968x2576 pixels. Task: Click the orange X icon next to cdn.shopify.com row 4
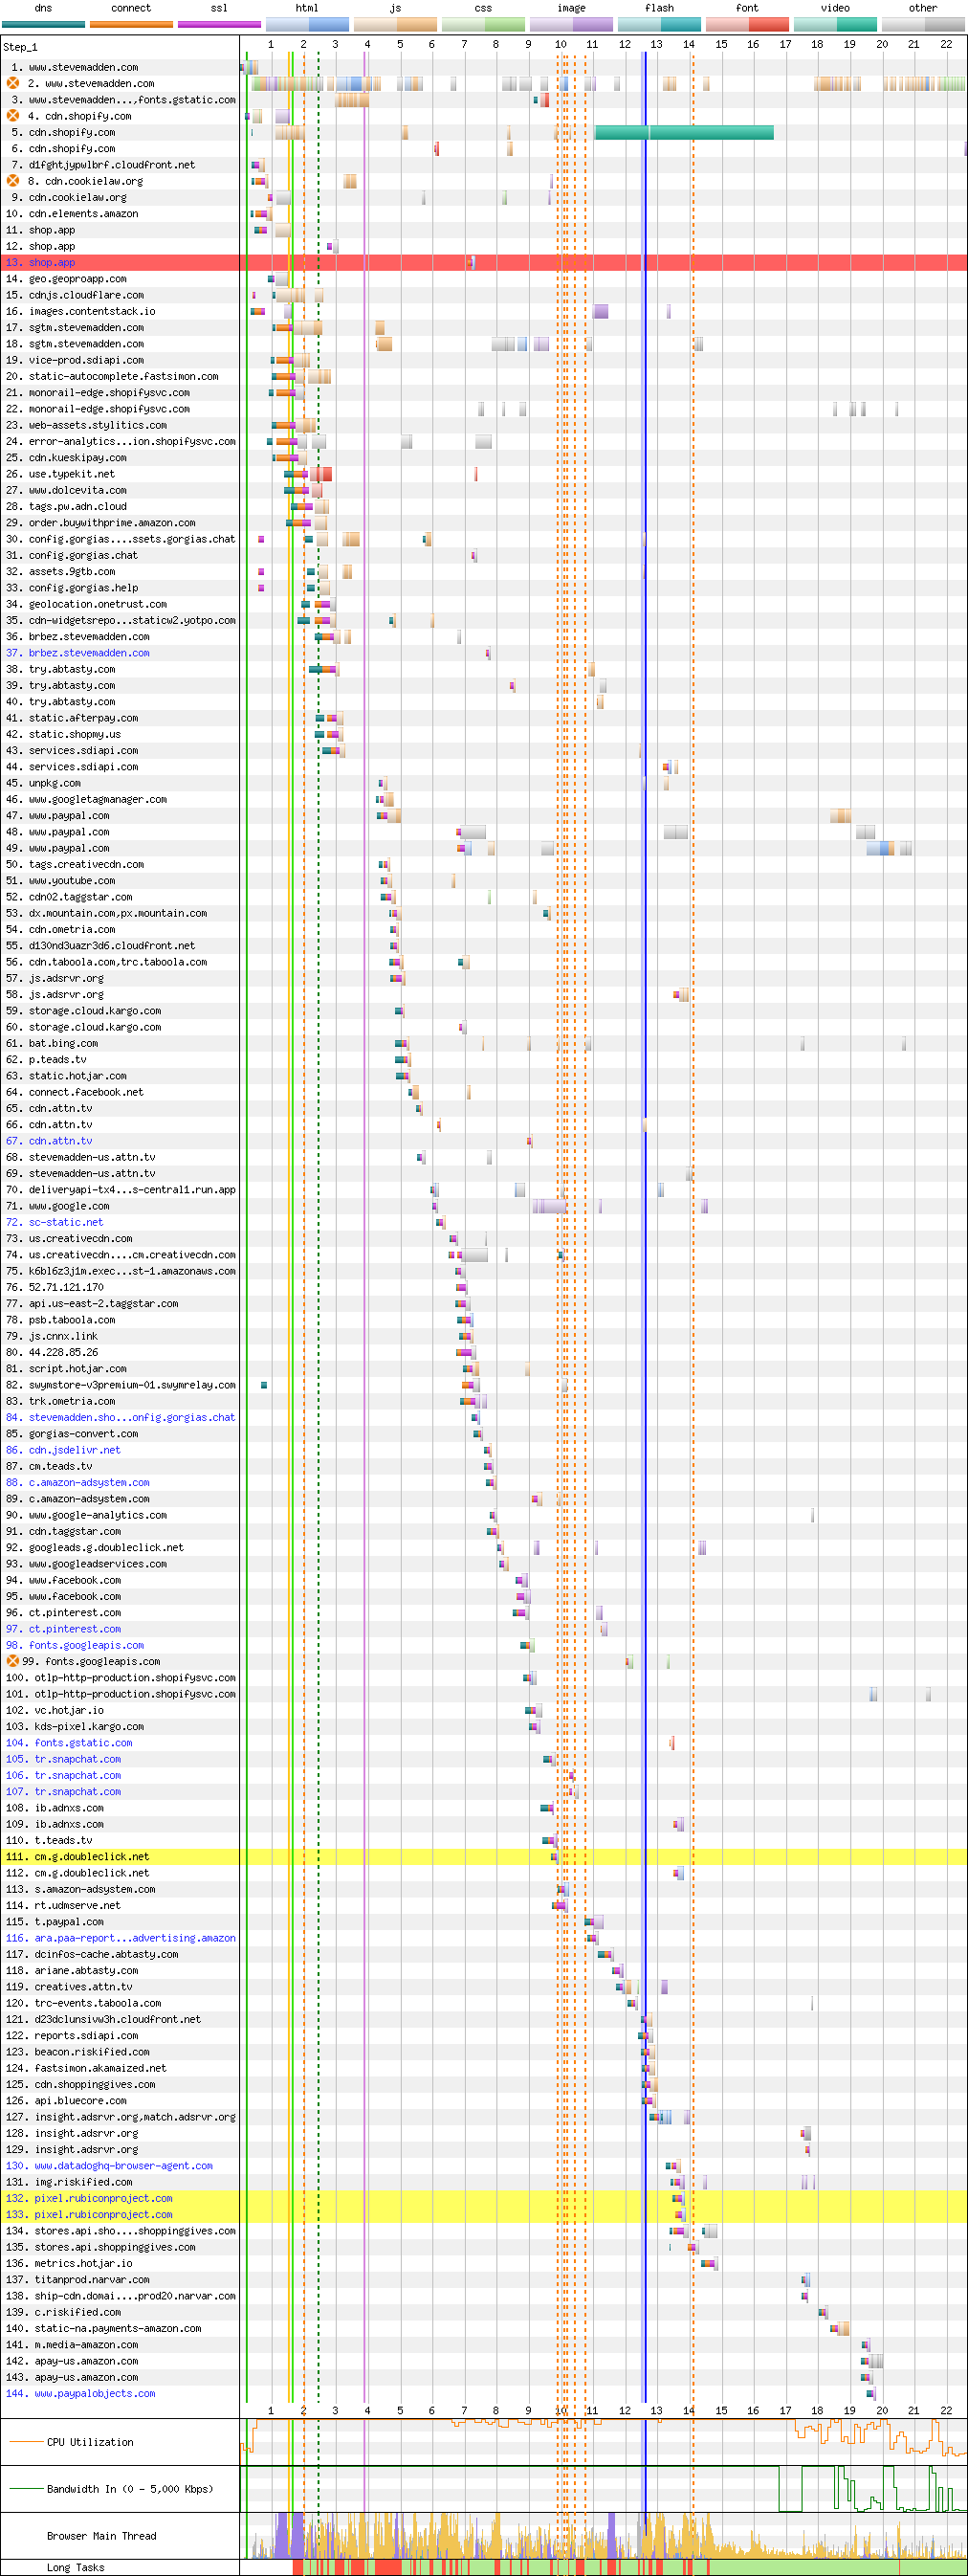13,116
